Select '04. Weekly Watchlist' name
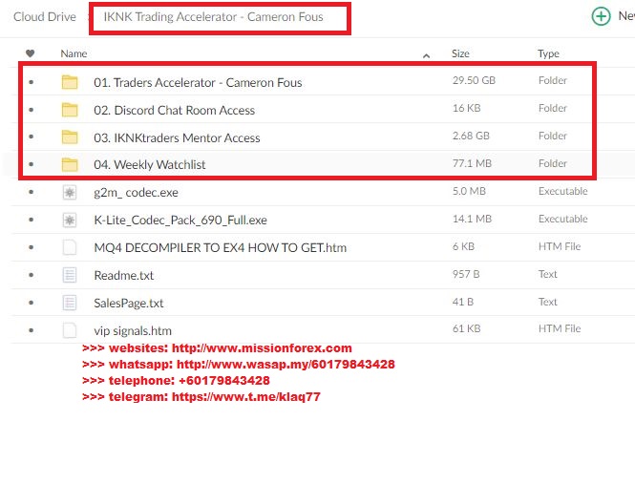 [150, 165]
